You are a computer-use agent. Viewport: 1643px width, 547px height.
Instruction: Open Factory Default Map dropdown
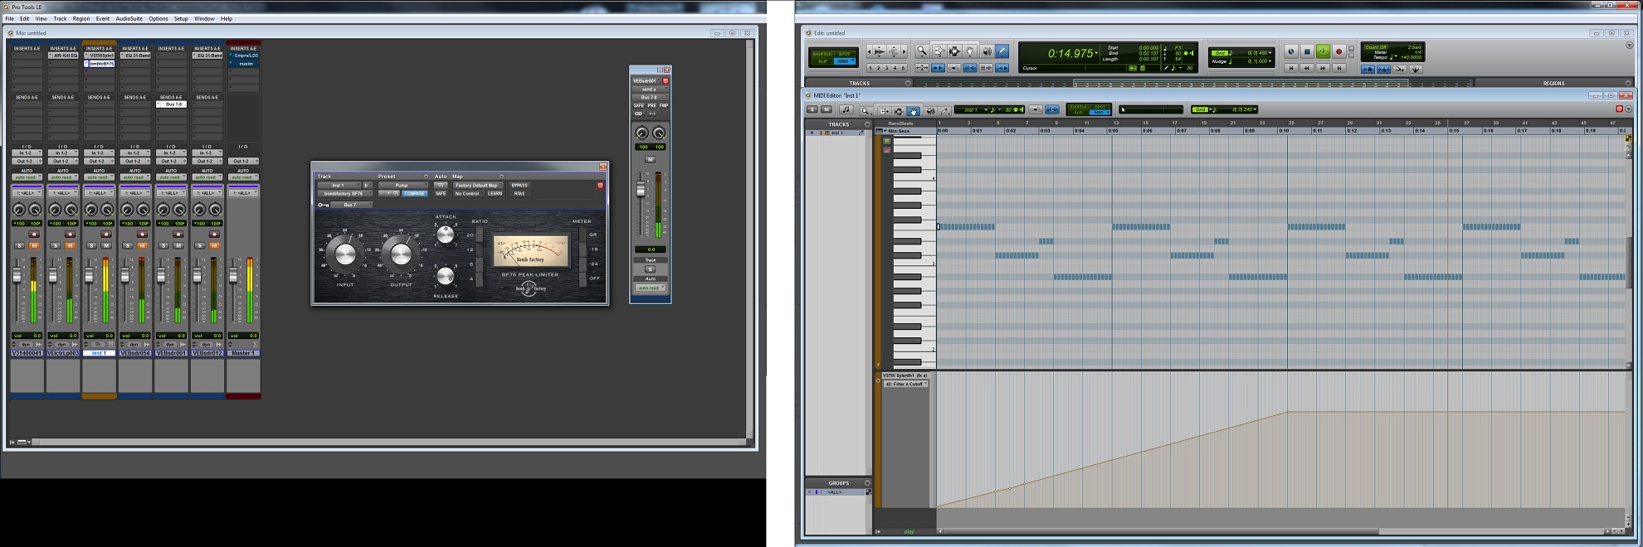pos(476,185)
